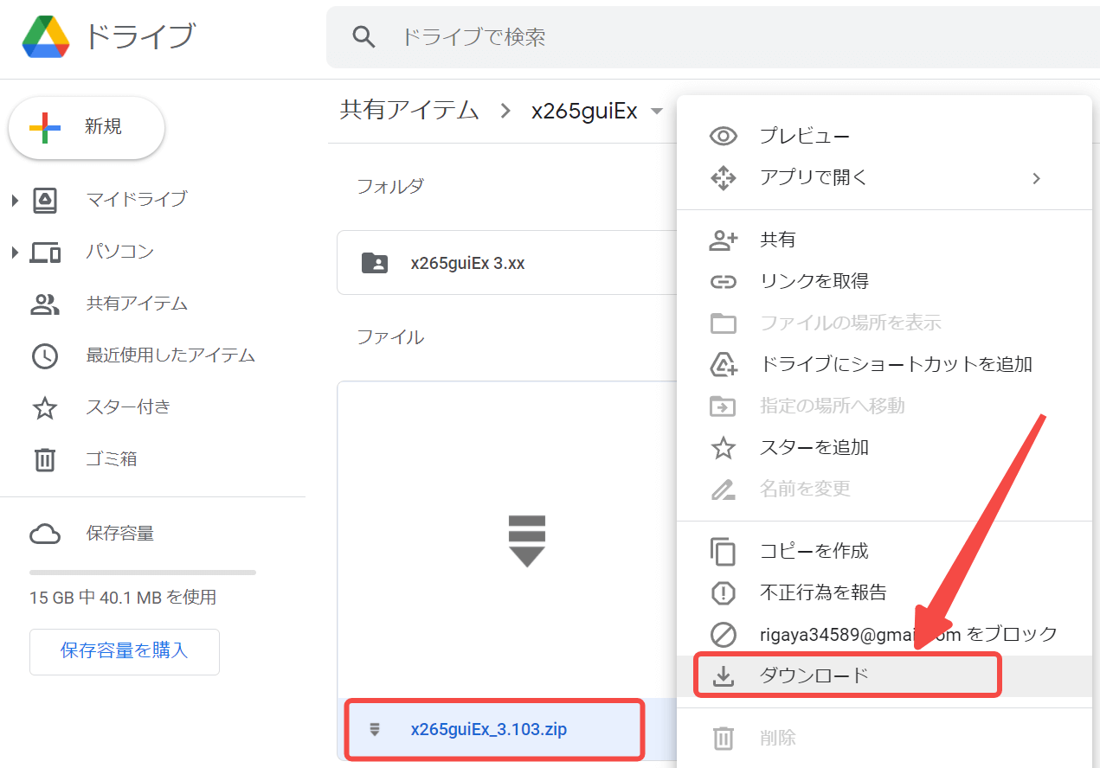Click the shared folder icon of x265guiEx 3.xx
Viewport: 1100px width, 768px height.
(x=375, y=263)
